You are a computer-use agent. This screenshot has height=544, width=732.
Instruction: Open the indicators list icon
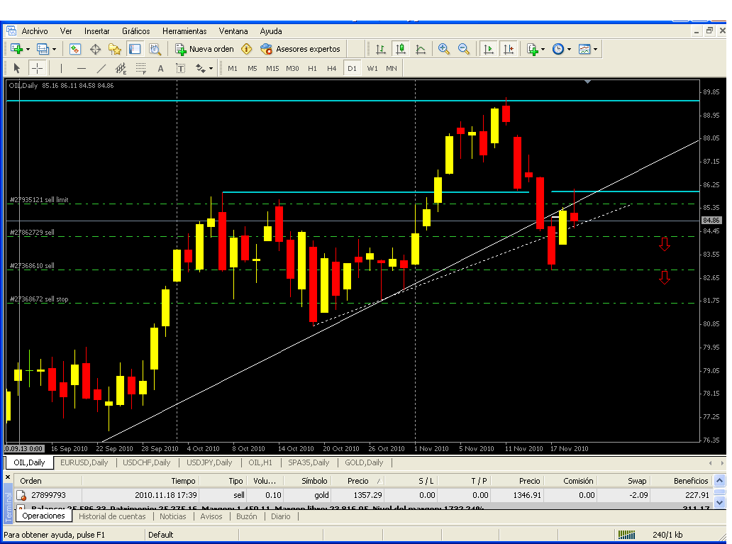coord(532,49)
